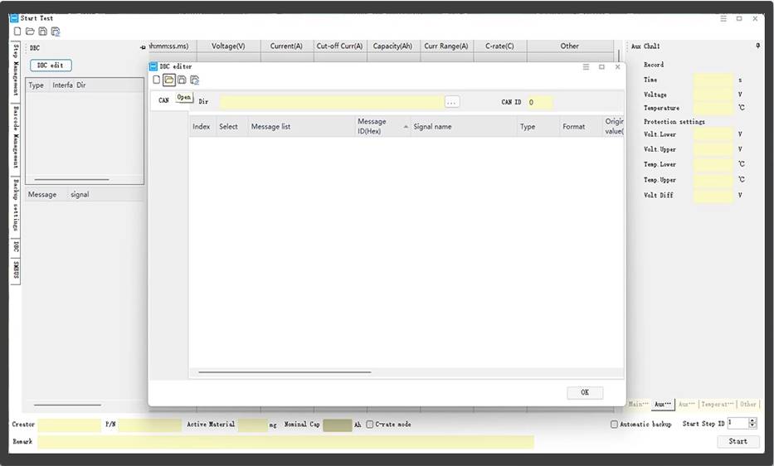Click Save As icon in DBC editor toolbar

194,80
